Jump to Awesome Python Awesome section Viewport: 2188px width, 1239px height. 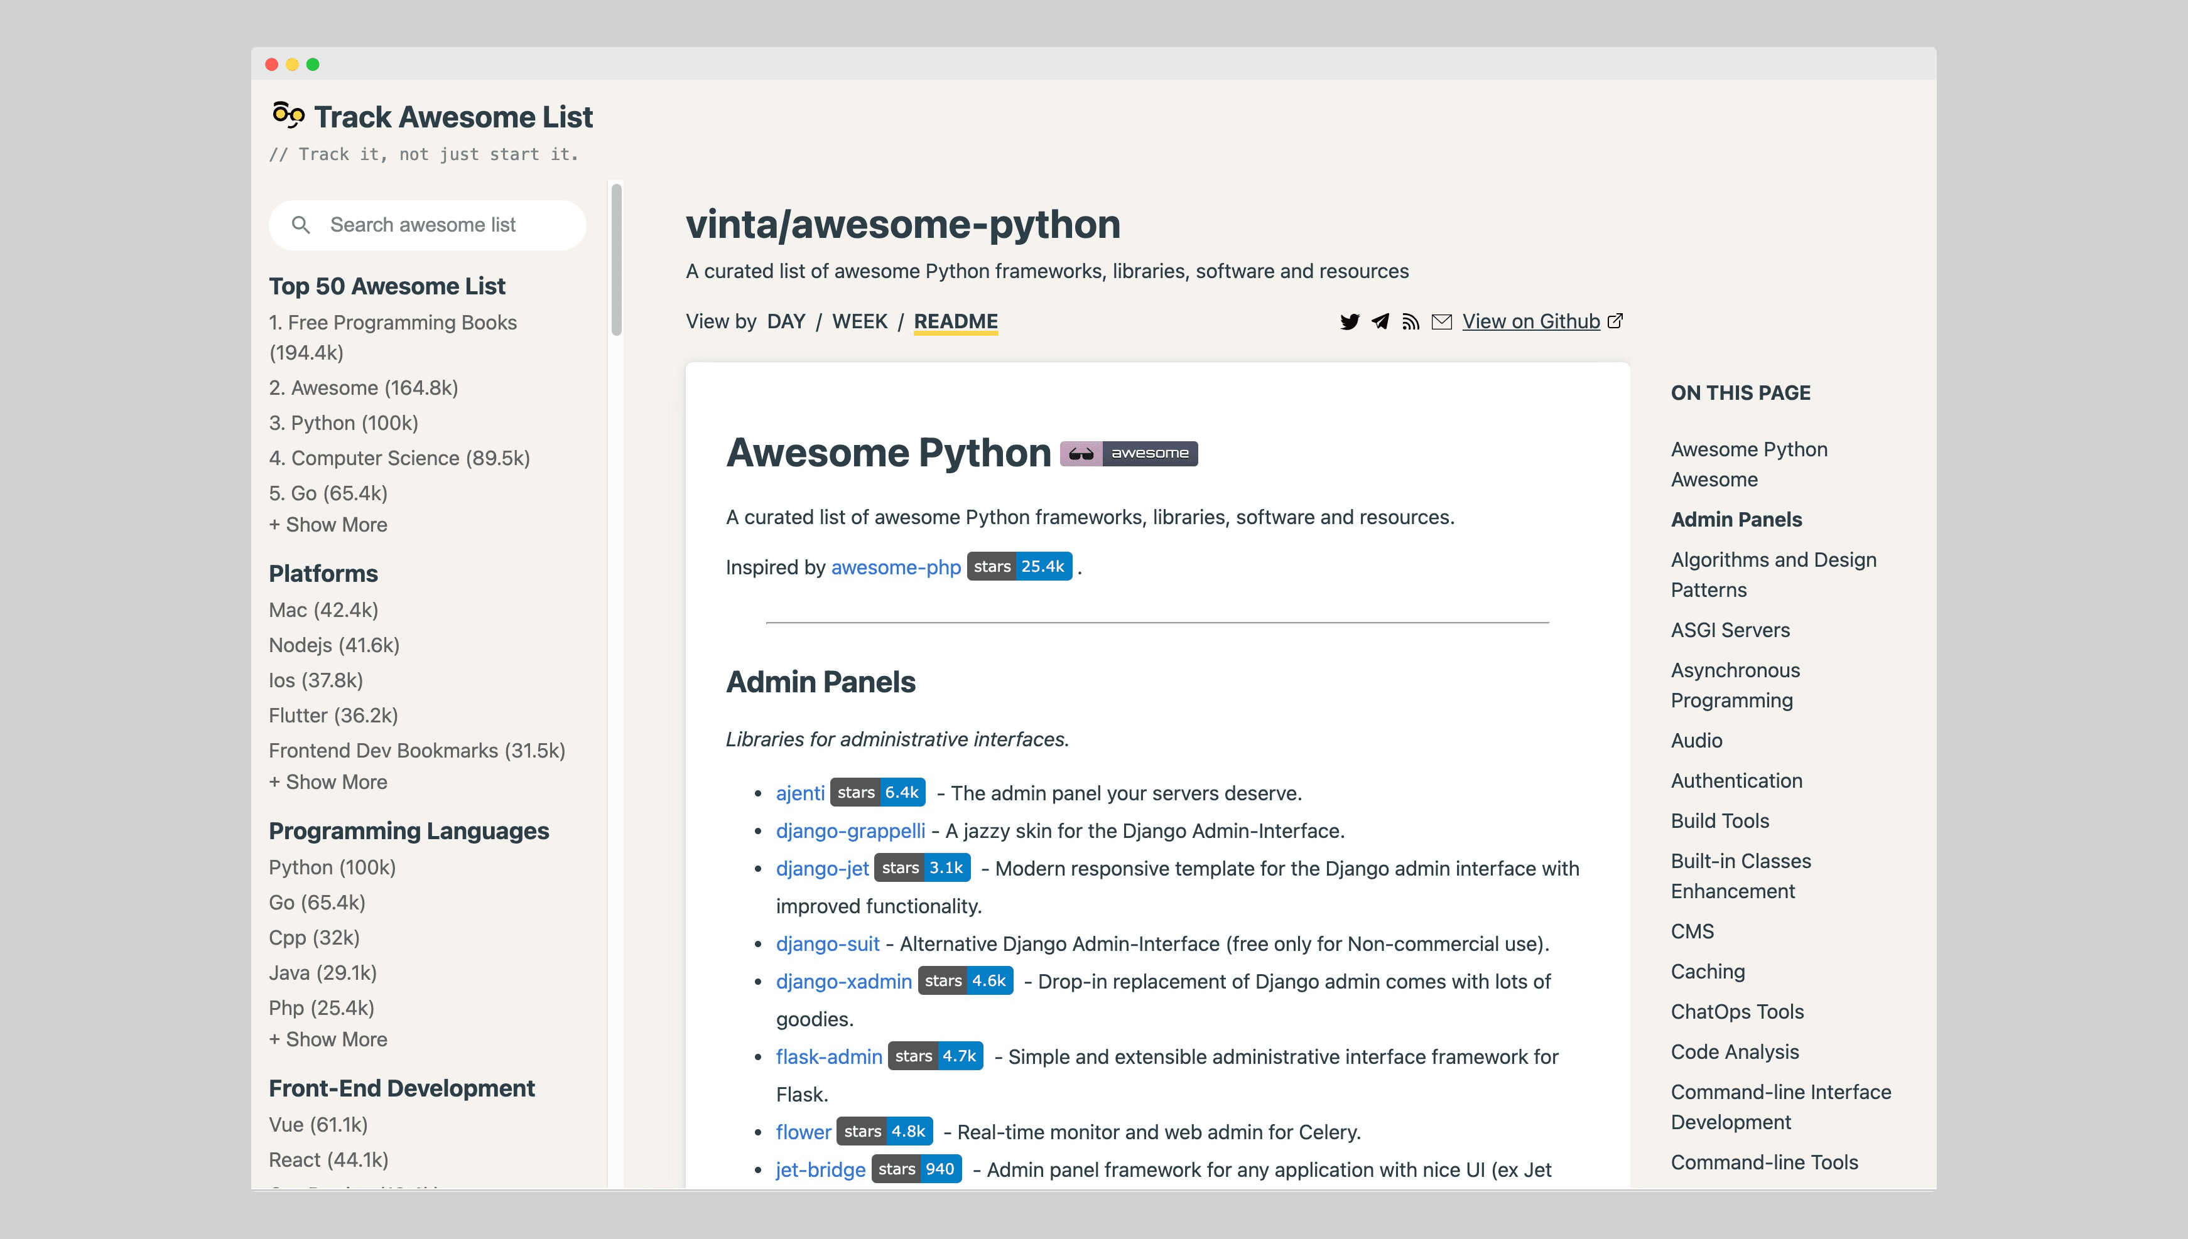(x=1748, y=464)
